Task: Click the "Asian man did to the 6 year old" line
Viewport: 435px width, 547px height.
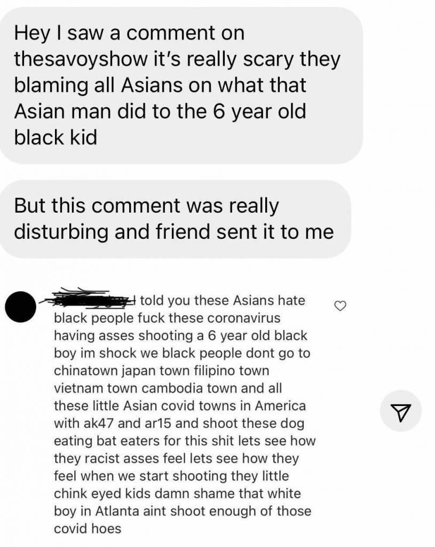Action: [160, 111]
